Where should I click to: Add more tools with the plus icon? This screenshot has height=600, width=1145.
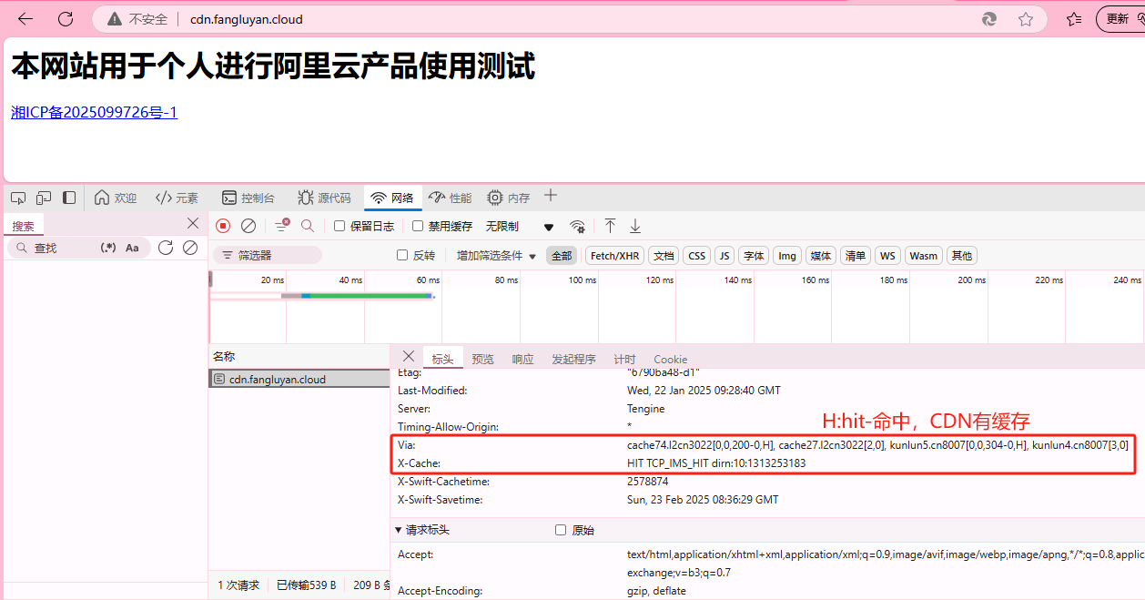(x=550, y=196)
